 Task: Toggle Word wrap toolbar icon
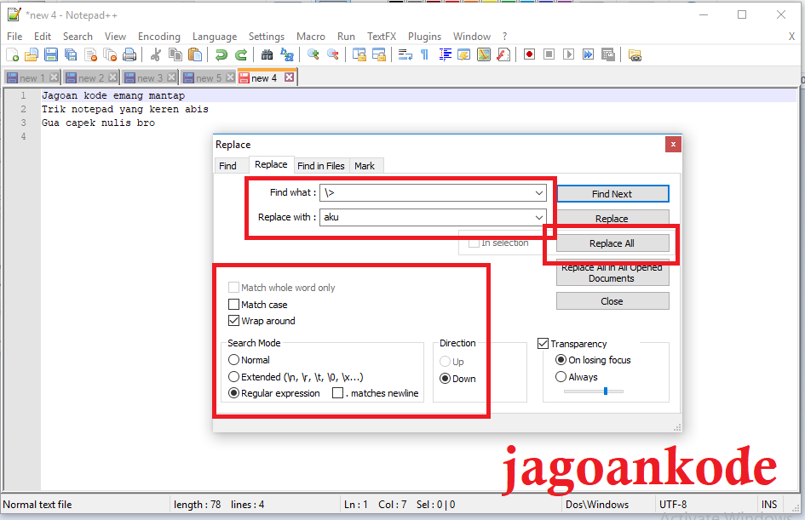[405, 54]
